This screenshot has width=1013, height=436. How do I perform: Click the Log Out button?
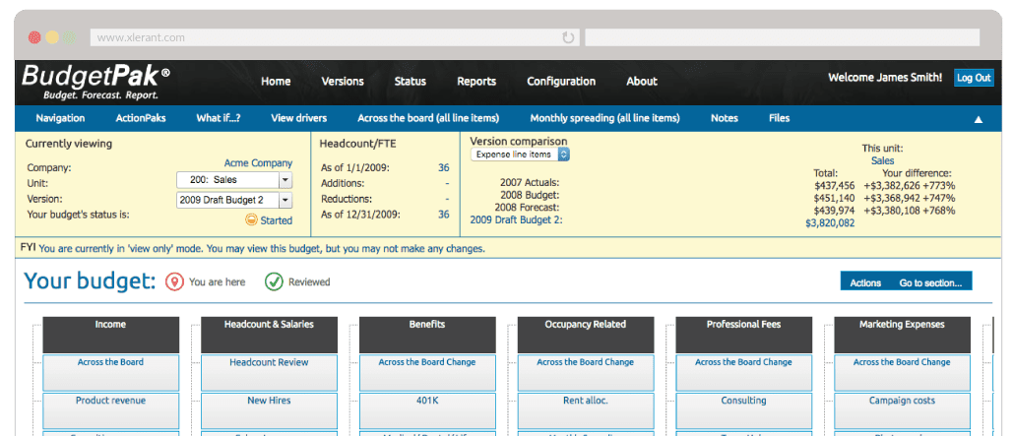click(974, 78)
